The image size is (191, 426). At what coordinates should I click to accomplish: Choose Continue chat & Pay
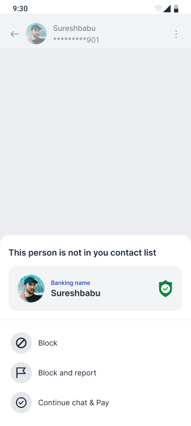click(95, 403)
